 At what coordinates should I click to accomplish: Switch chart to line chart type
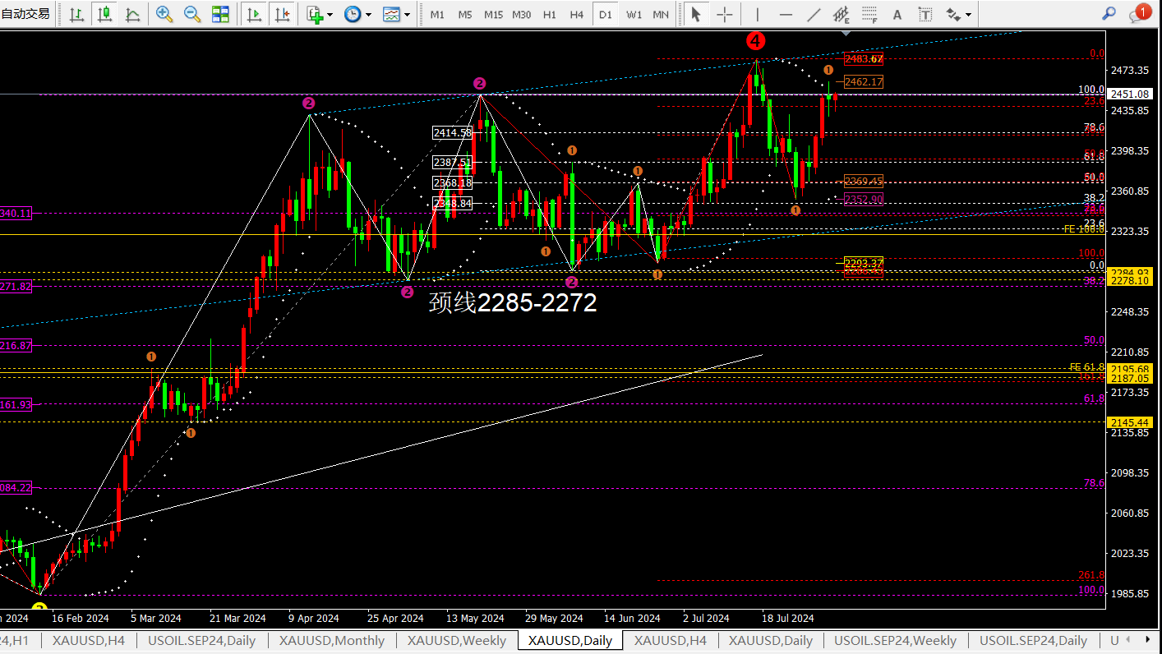[132, 14]
